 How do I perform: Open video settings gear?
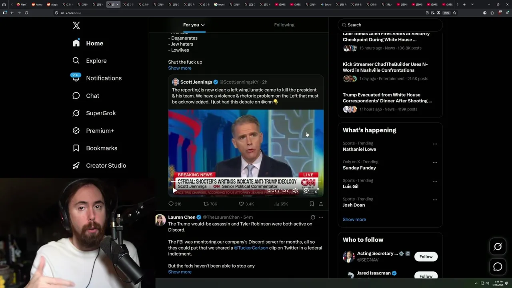pyautogui.click(x=306, y=191)
